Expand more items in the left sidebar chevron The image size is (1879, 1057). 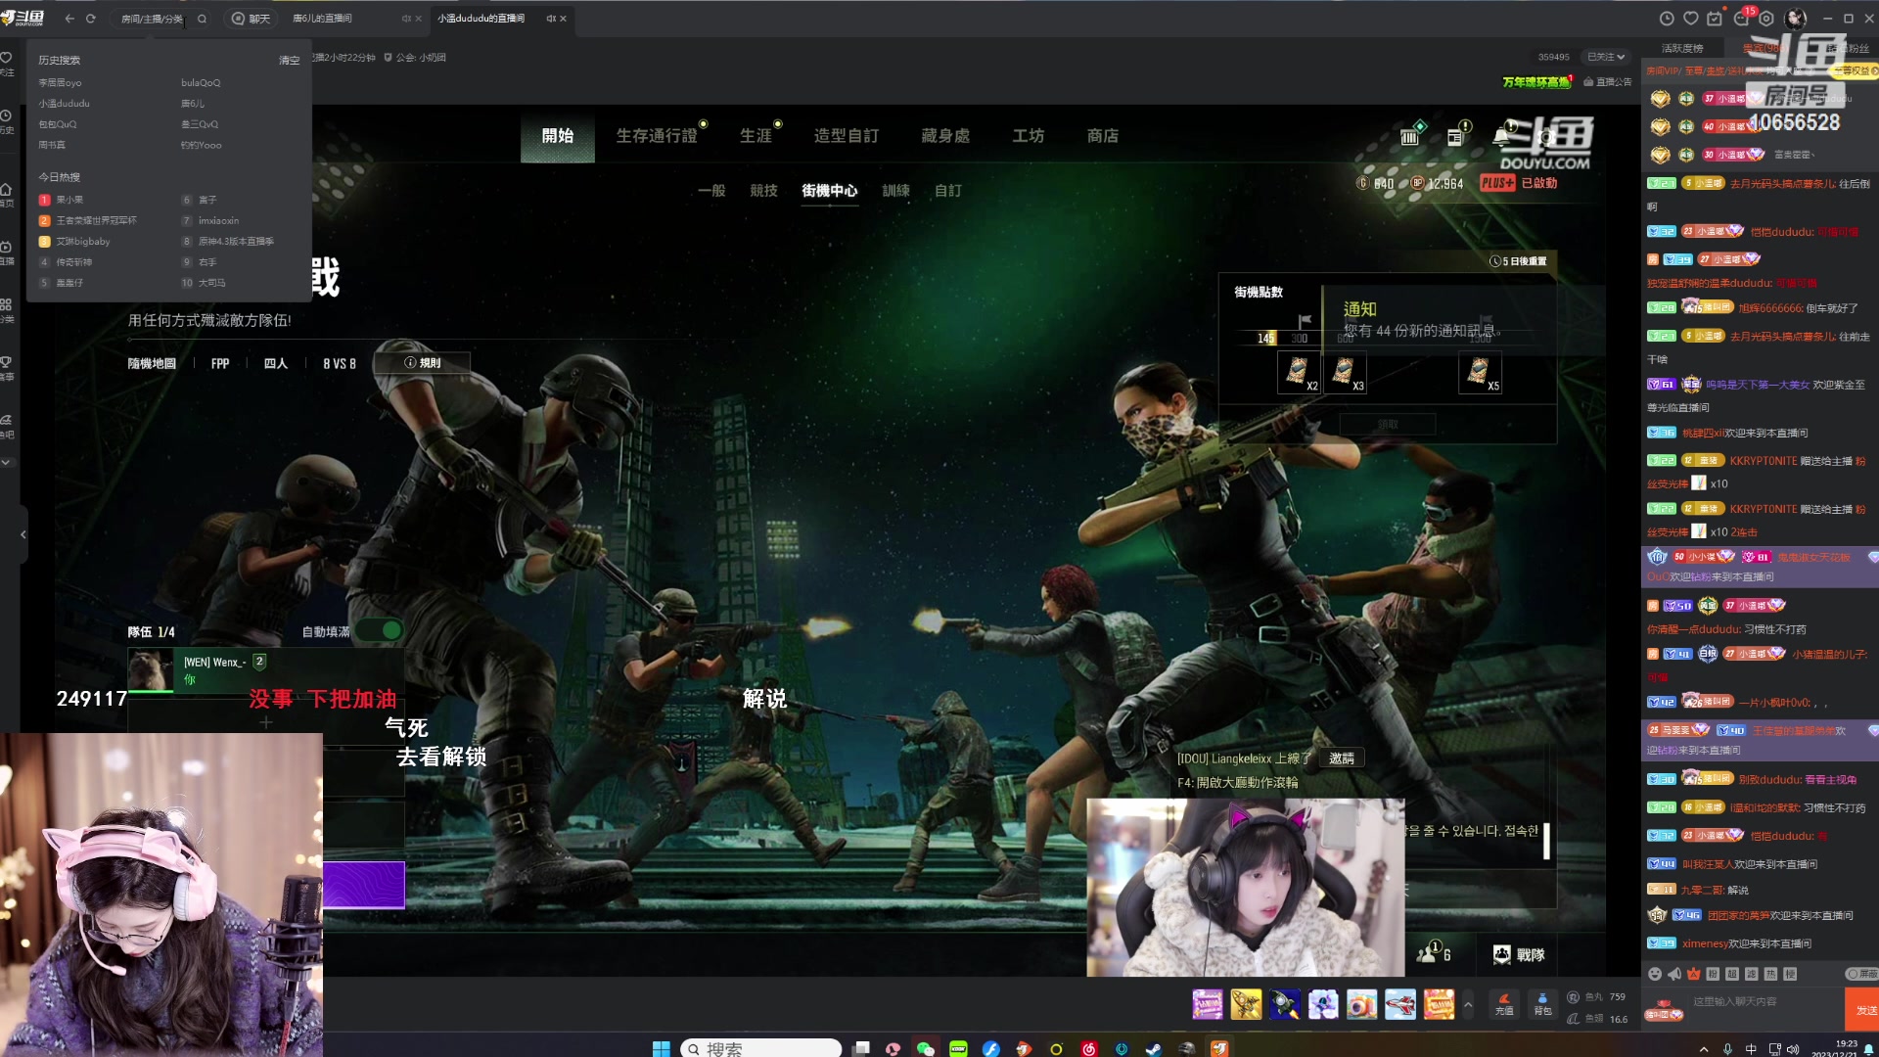click(x=6, y=462)
